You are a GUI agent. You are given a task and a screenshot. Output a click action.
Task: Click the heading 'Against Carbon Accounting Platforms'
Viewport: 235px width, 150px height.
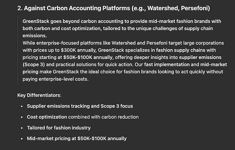(77, 8)
